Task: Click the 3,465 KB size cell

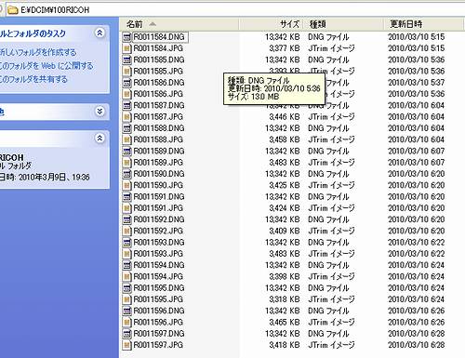Action: [x=285, y=323]
